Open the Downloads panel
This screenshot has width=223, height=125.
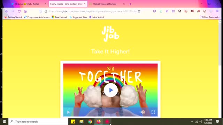161,11
